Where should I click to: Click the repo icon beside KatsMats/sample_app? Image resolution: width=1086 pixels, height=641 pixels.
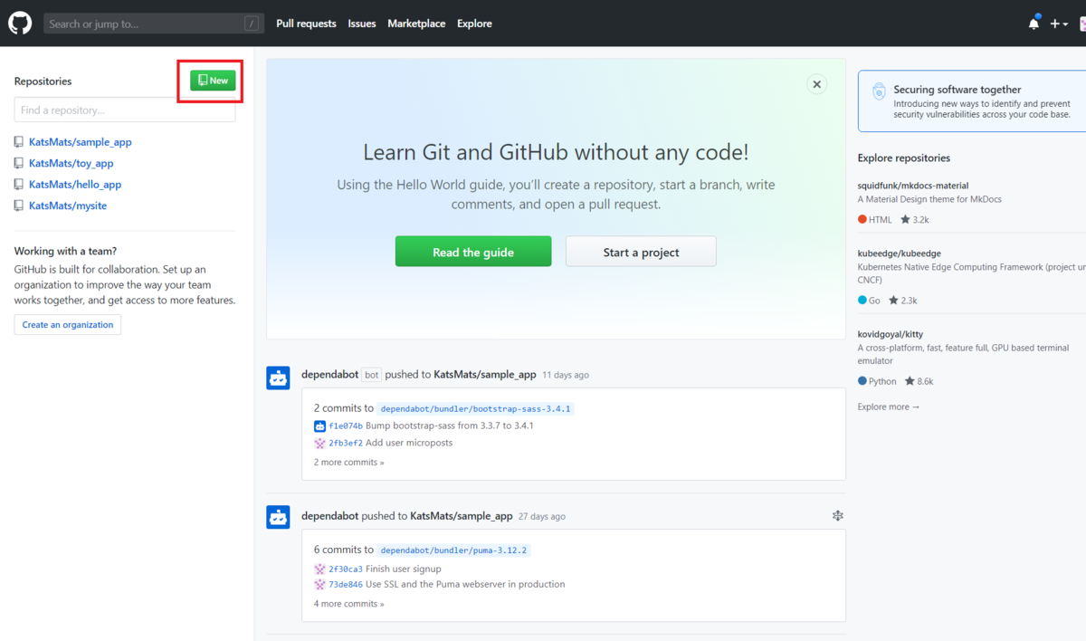(19, 142)
